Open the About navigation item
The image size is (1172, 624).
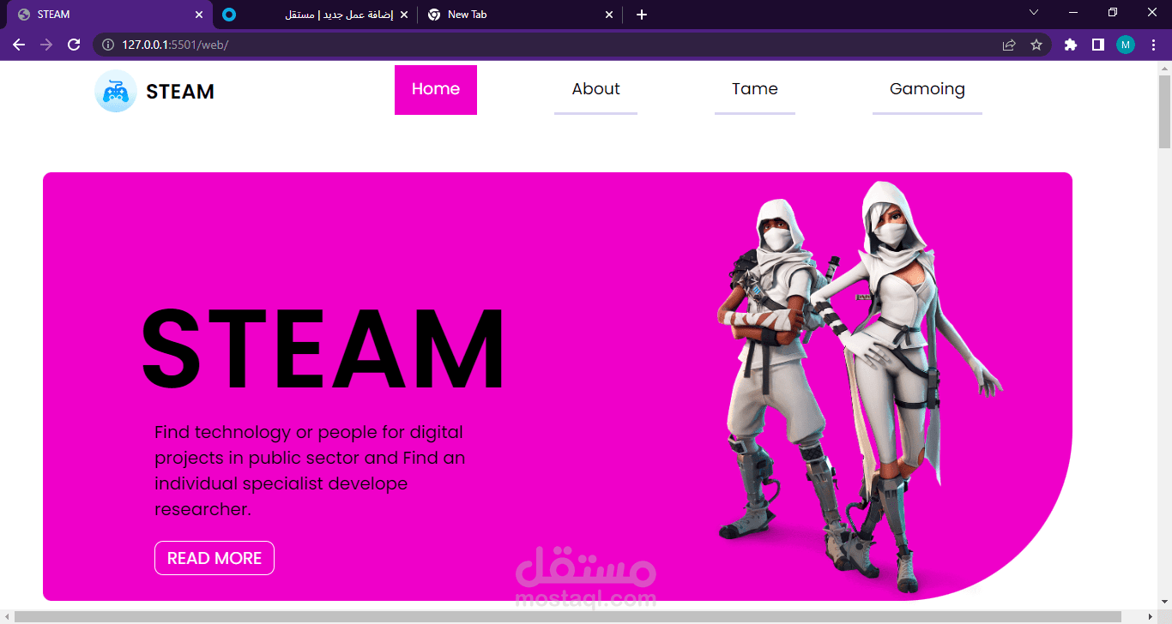(x=595, y=89)
